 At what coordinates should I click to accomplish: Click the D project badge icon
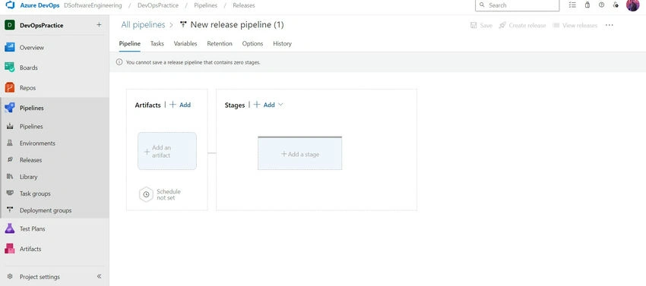pos(10,25)
